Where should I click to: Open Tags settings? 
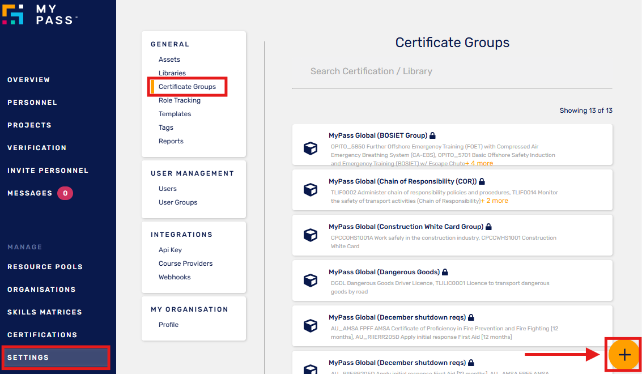point(166,127)
